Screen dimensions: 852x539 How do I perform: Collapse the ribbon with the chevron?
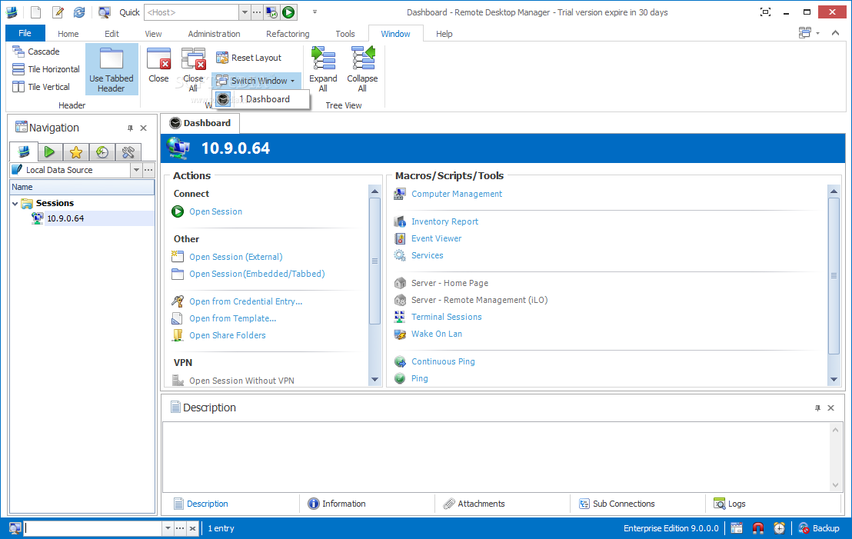tap(835, 33)
